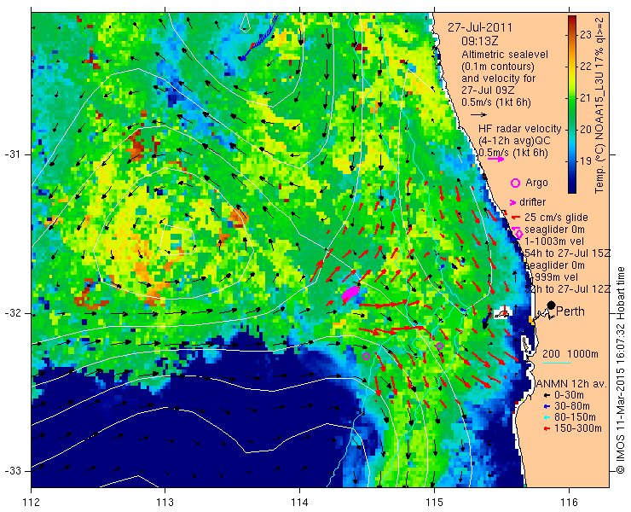Click the '80-150m' depth label

(x=575, y=418)
